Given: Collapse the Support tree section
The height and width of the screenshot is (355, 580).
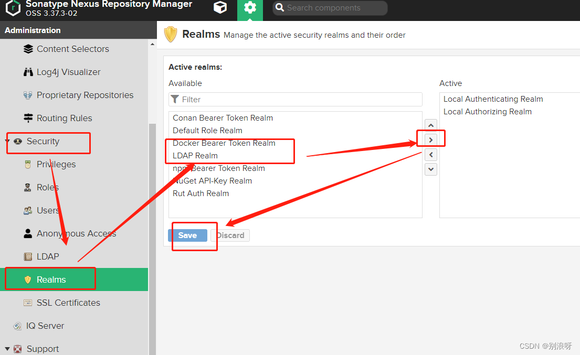Looking at the screenshot, I should click(x=7, y=349).
